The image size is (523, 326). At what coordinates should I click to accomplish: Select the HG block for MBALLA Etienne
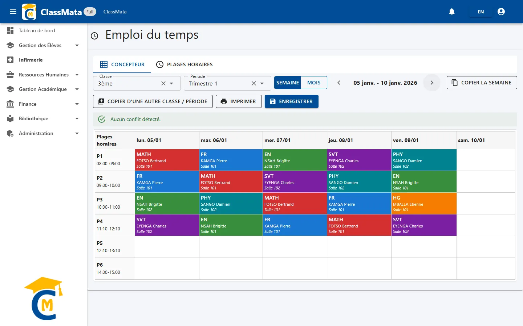[424, 203]
